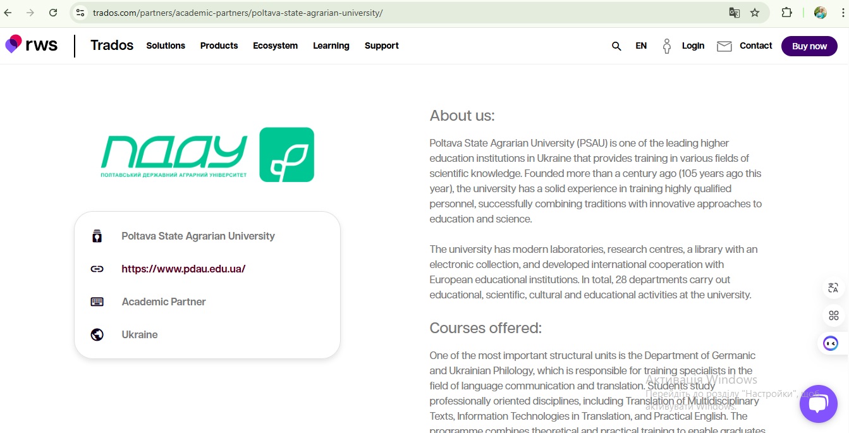849x433 pixels.
Task: Open the https://www.pdau.edu.ua/ link
Action: coord(183,269)
